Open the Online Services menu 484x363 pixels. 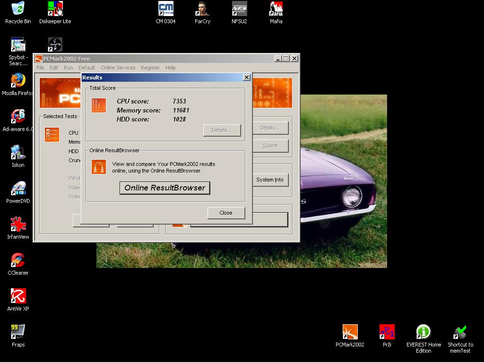pos(118,68)
